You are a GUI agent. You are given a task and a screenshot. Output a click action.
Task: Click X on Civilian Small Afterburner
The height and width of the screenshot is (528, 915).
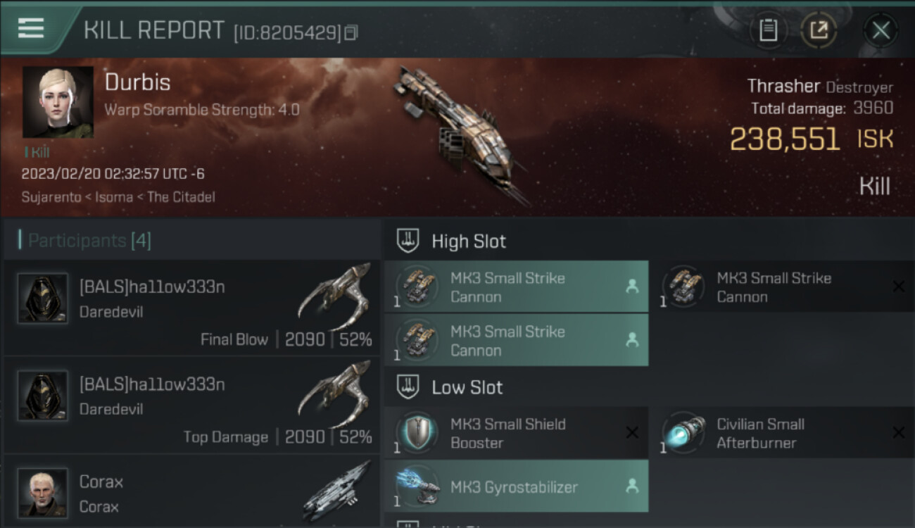coord(898,432)
